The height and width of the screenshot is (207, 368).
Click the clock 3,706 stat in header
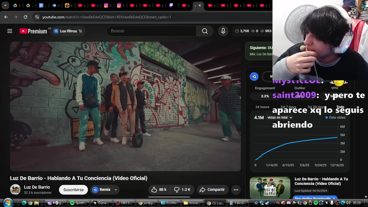pos(242,31)
